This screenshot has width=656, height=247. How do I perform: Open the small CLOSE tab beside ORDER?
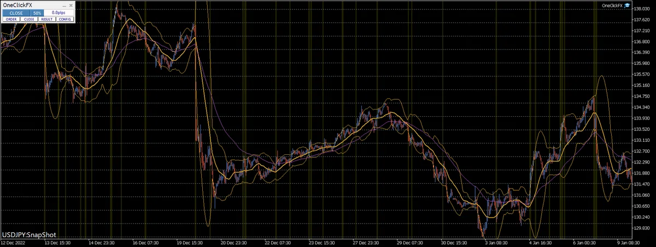29,19
